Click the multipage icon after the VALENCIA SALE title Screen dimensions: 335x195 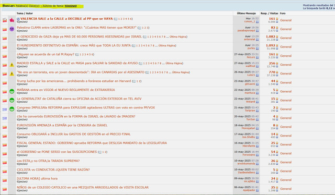116,19
